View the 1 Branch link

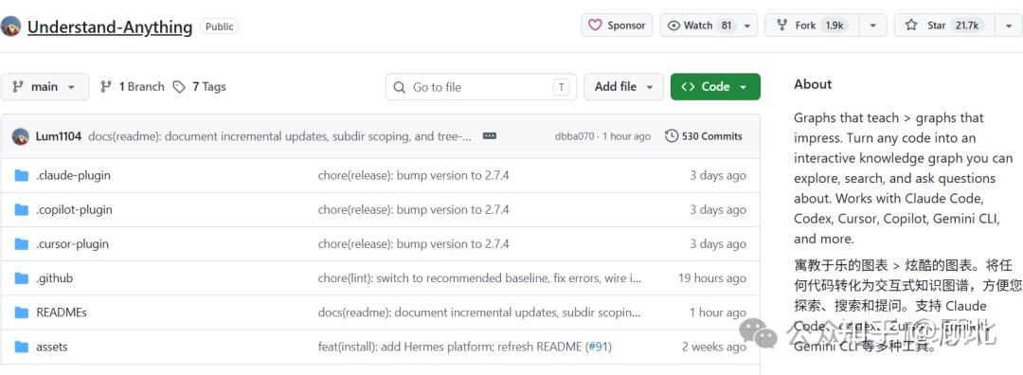tap(132, 87)
